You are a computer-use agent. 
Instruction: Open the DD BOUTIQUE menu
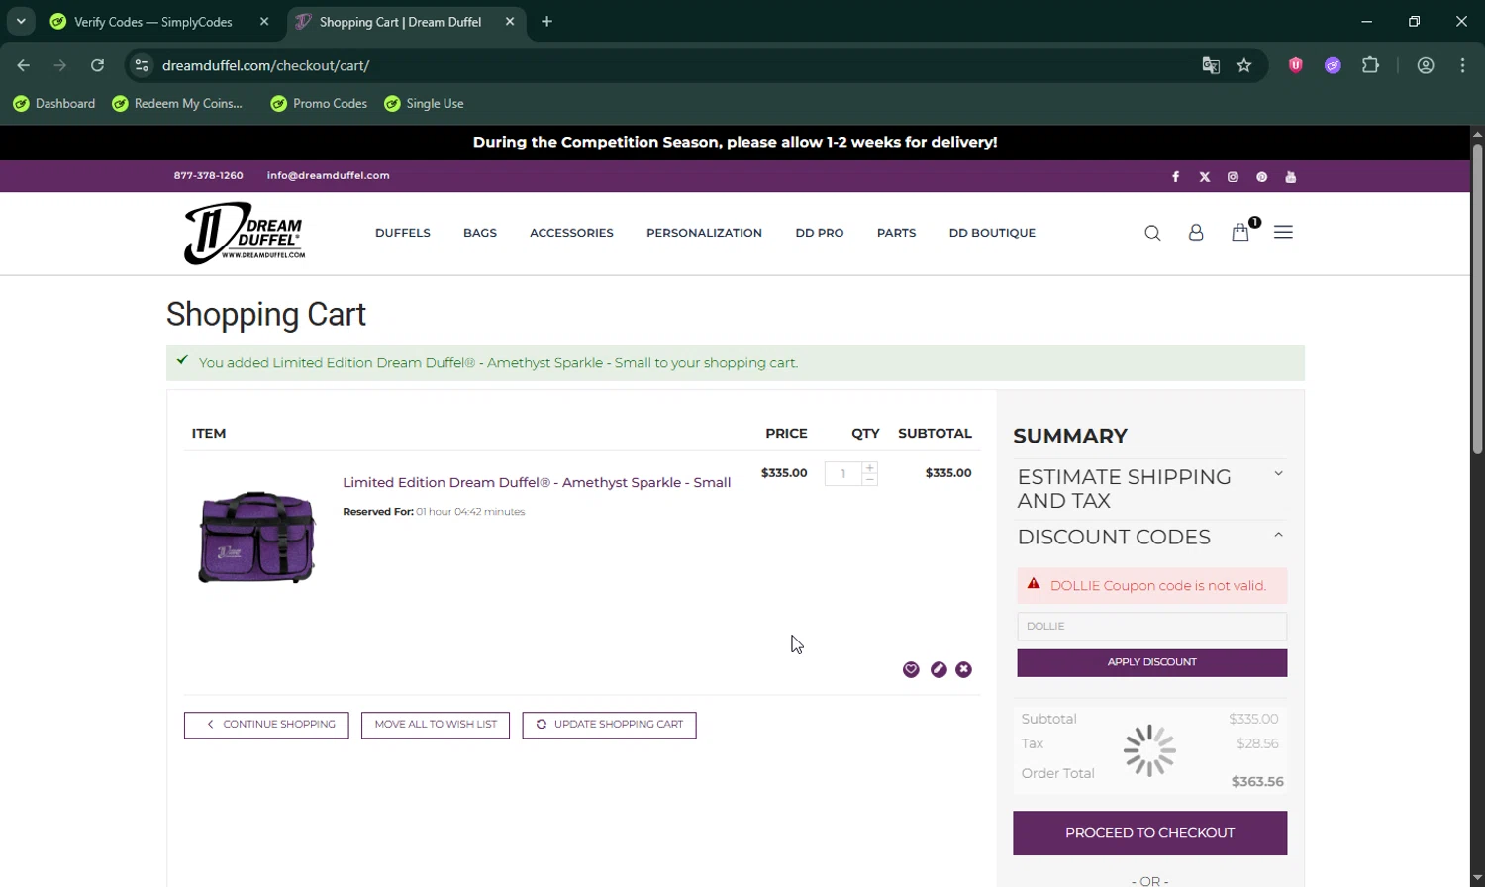click(x=992, y=233)
